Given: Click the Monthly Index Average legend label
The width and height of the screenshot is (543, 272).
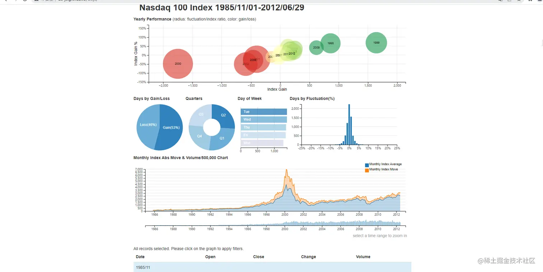Looking at the screenshot, I should click(x=385, y=164).
